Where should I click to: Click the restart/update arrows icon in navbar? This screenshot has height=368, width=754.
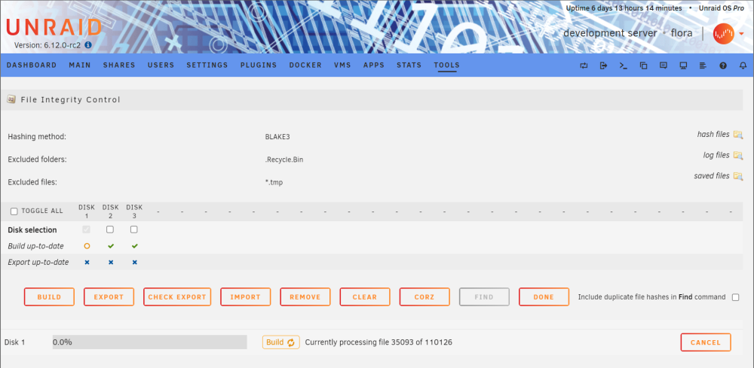[584, 65]
